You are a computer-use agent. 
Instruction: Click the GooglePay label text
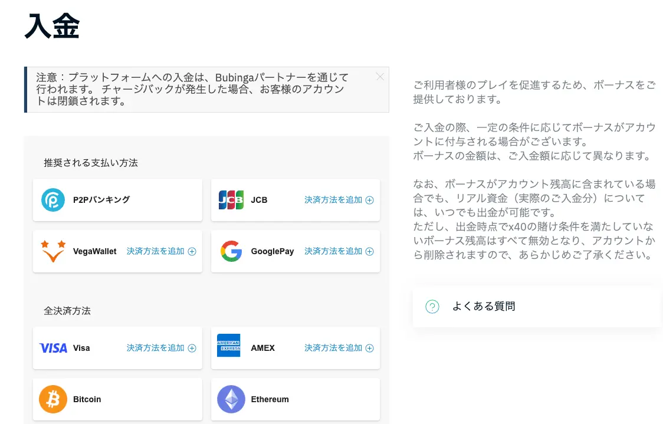pyautogui.click(x=273, y=252)
